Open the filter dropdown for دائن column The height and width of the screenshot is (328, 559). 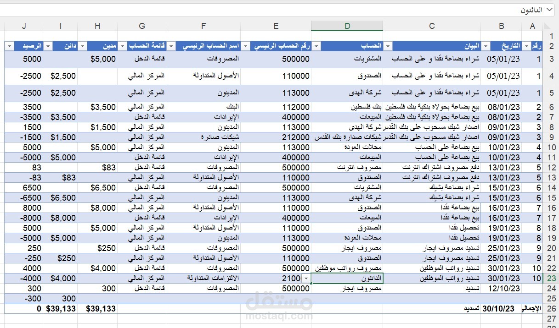tap(48, 46)
